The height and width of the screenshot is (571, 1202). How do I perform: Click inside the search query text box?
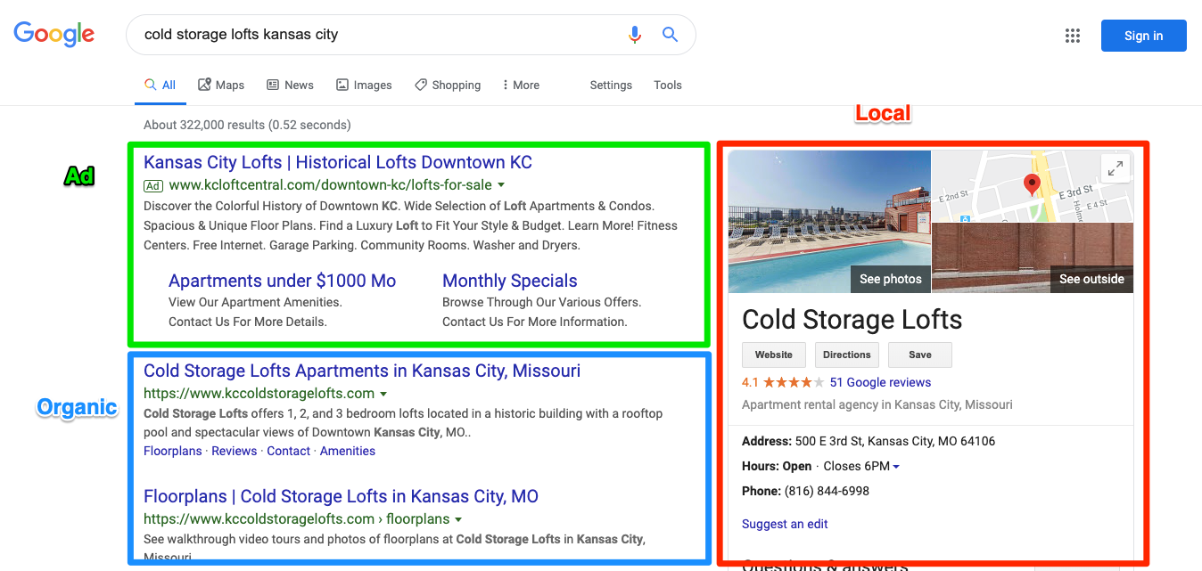click(x=375, y=35)
